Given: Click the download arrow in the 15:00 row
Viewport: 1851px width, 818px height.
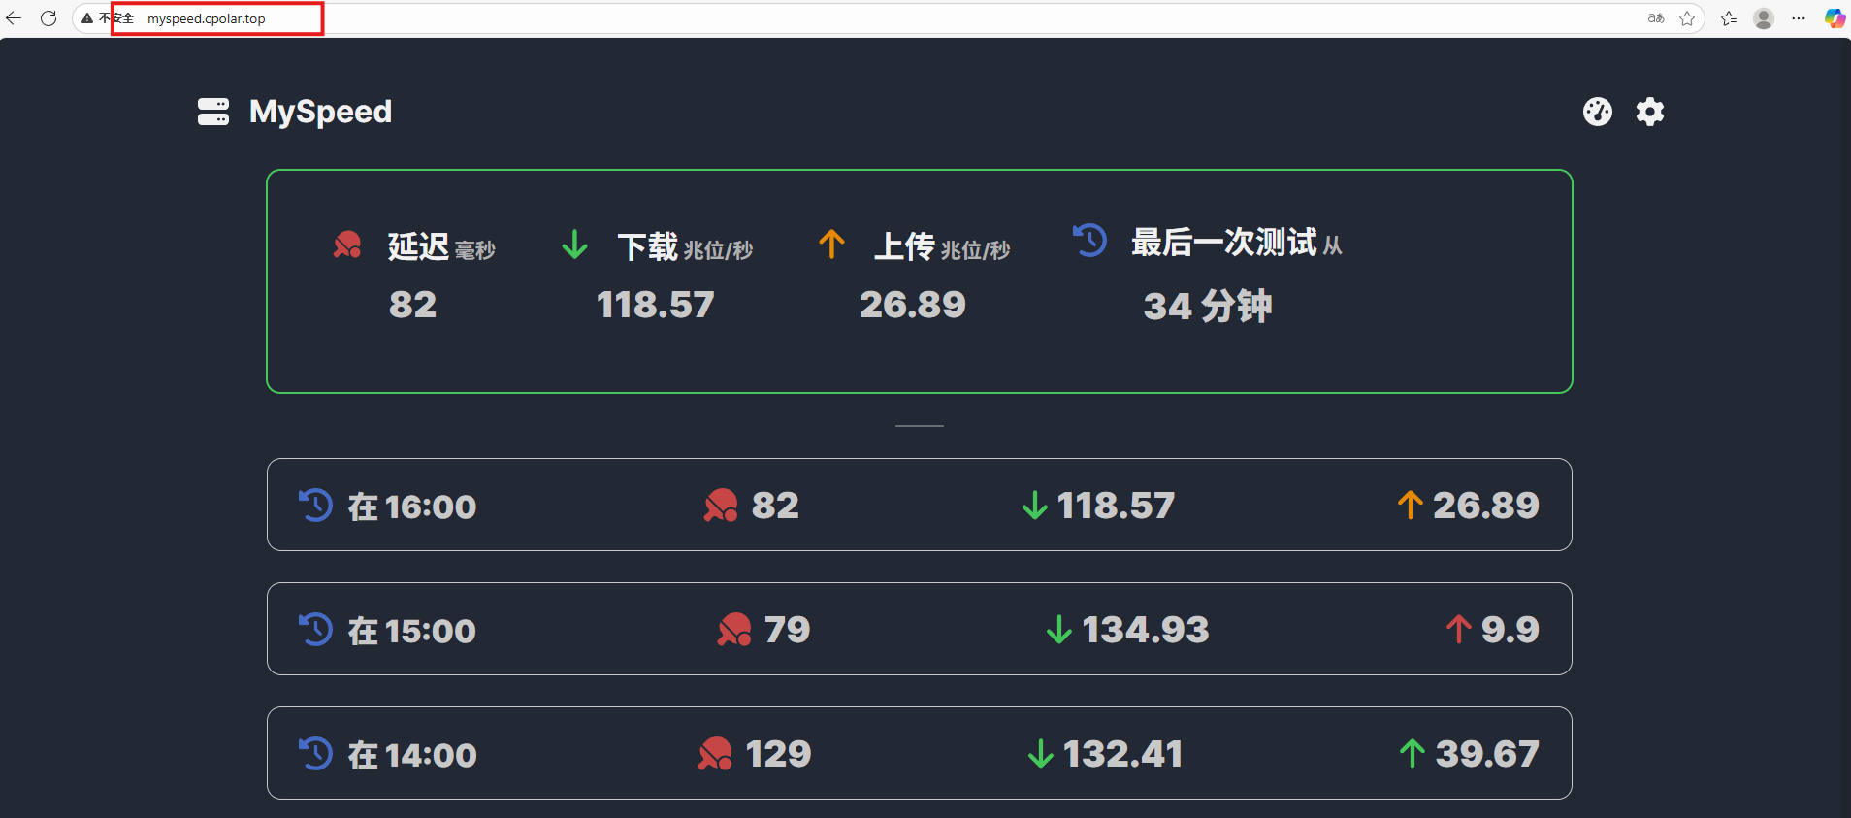Looking at the screenshot, I should click(1059, 630).
